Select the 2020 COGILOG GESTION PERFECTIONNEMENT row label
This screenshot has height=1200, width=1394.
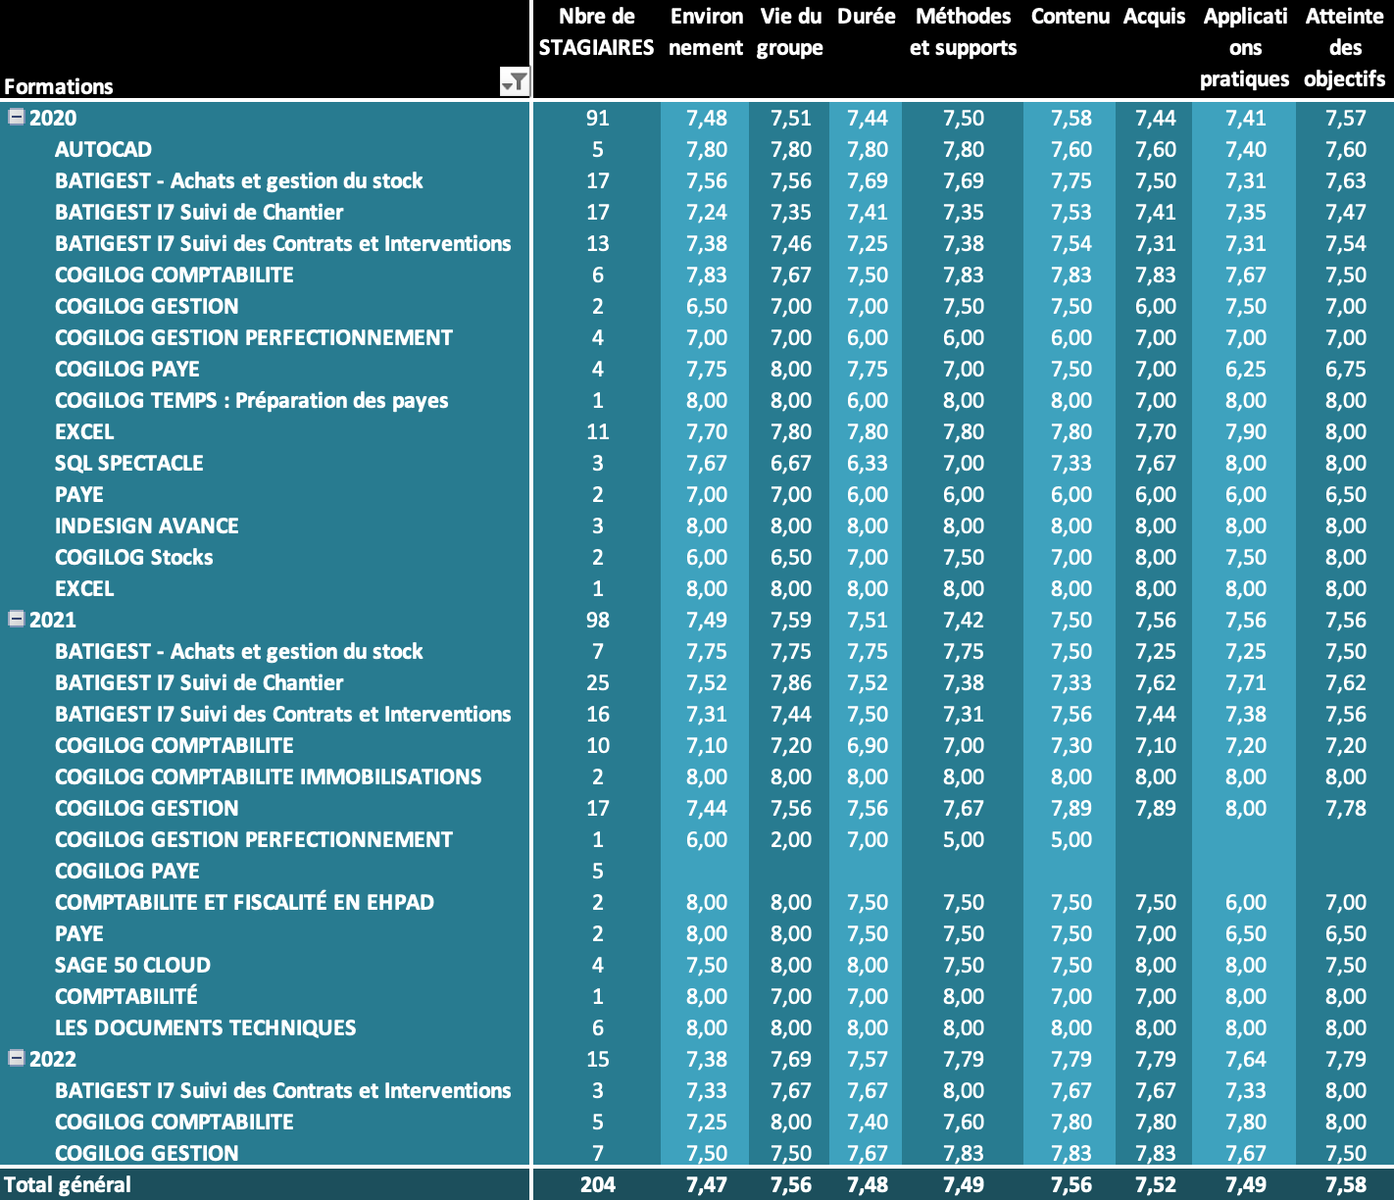[x=254, y=337]
